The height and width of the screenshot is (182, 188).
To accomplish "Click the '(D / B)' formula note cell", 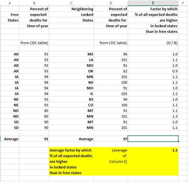I will (153, 43).
